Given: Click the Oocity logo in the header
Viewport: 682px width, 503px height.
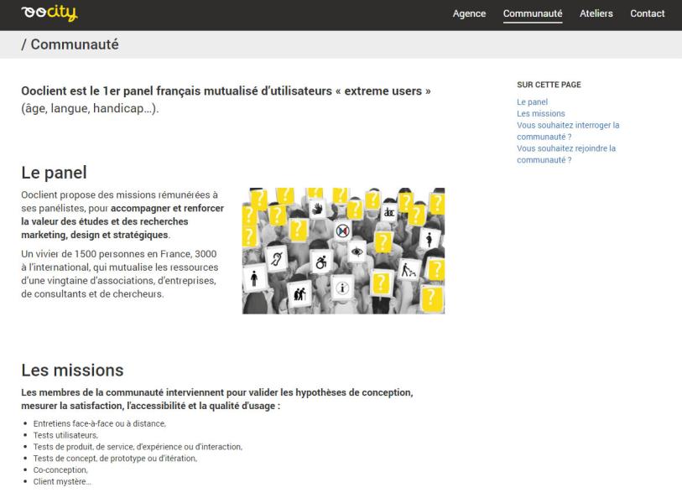Looking at the screenshot, I should click(x=49, y=13).
